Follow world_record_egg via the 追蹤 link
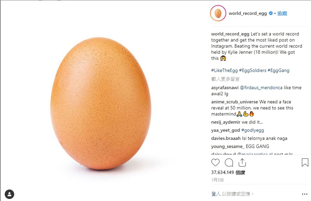 tap(282, 13)
